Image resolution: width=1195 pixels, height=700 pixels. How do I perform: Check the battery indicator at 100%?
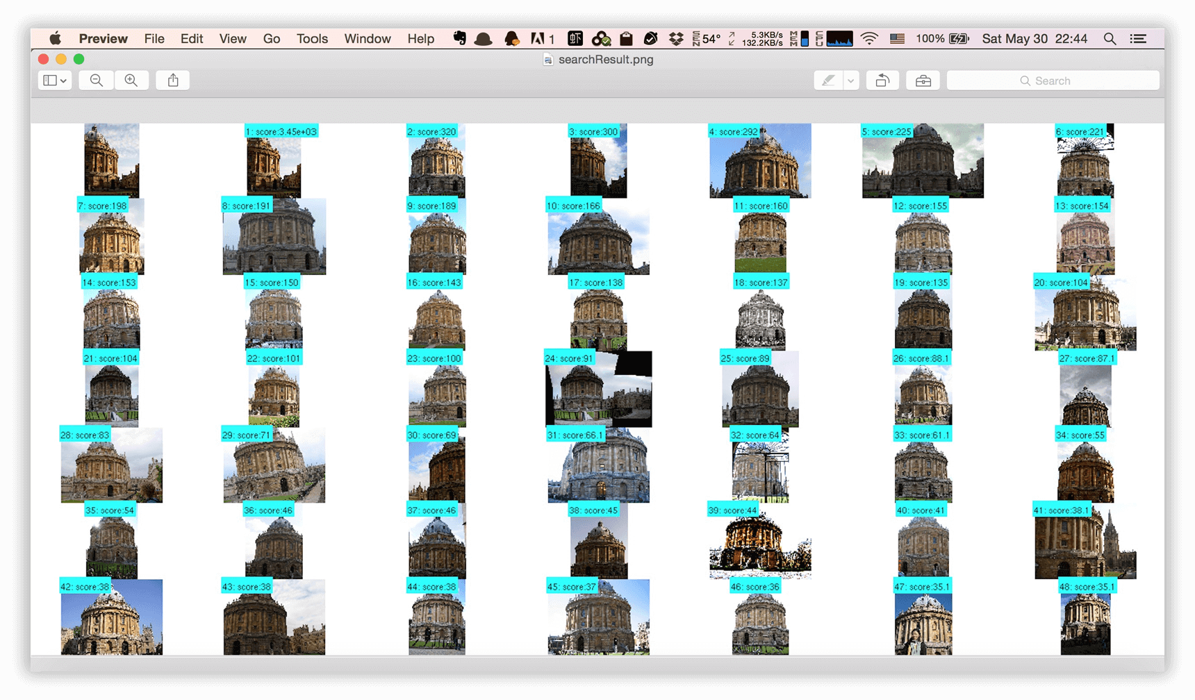942,39
